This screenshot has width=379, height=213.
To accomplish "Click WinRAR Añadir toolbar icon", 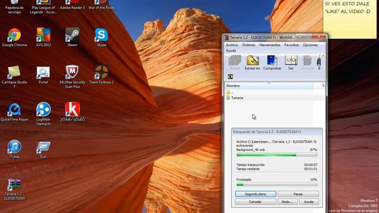I will [x=235, y=63].
